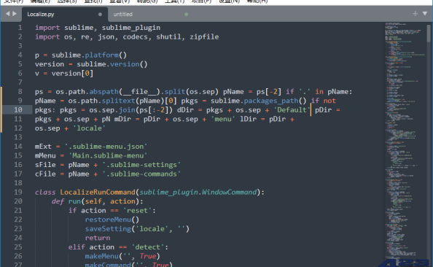Click the 'join' call on line 10
This screenshot has height=267, width=433.
[127, 110]
